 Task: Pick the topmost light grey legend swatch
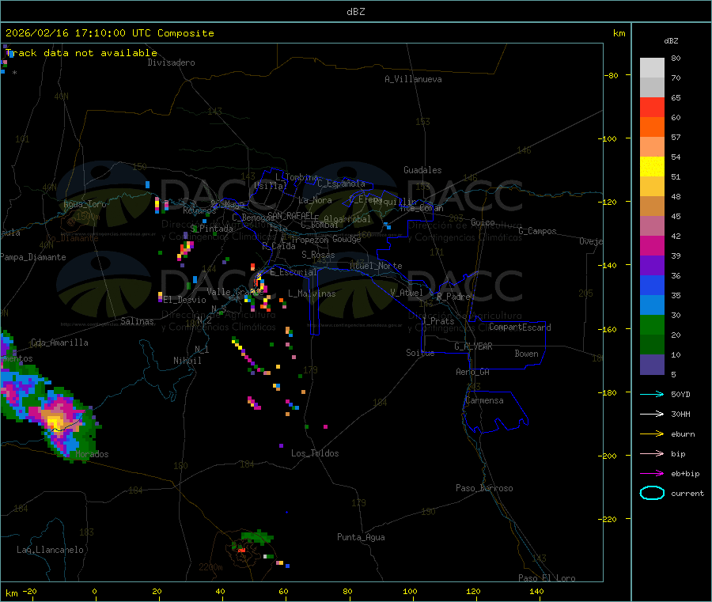(x=652, y=68)
